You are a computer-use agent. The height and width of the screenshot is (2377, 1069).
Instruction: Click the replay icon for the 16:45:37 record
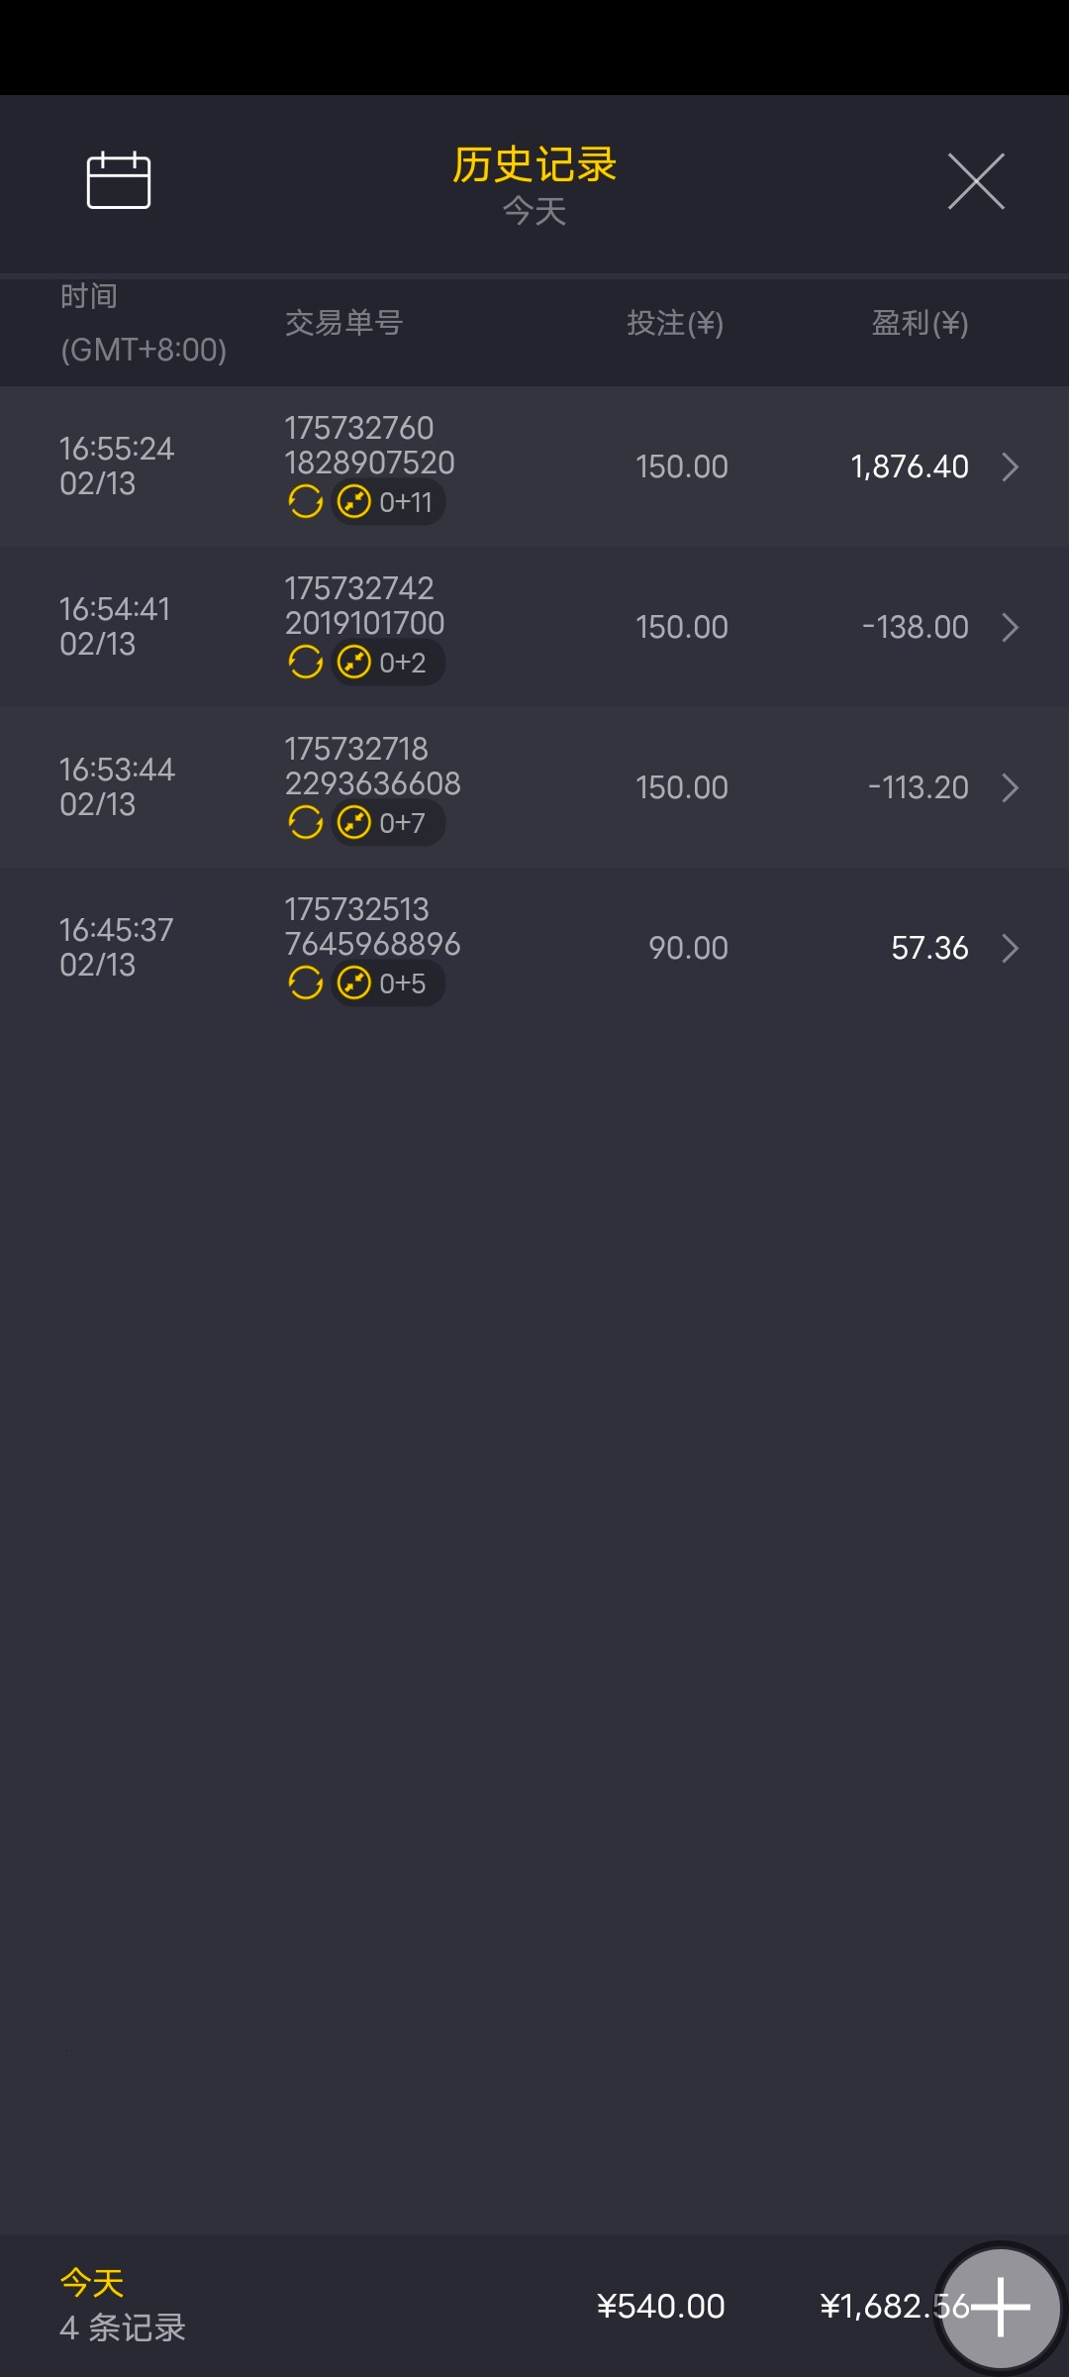pyautogui.click(x=305, y=983)
